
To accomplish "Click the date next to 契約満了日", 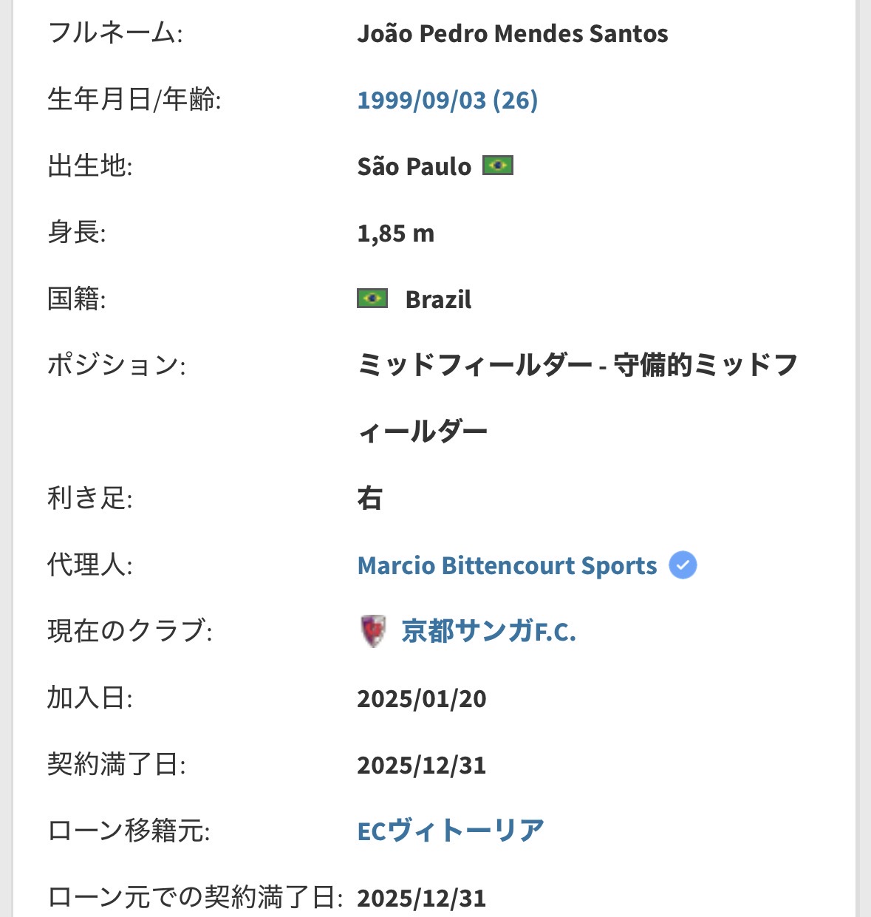I will [x=422, y=765].
